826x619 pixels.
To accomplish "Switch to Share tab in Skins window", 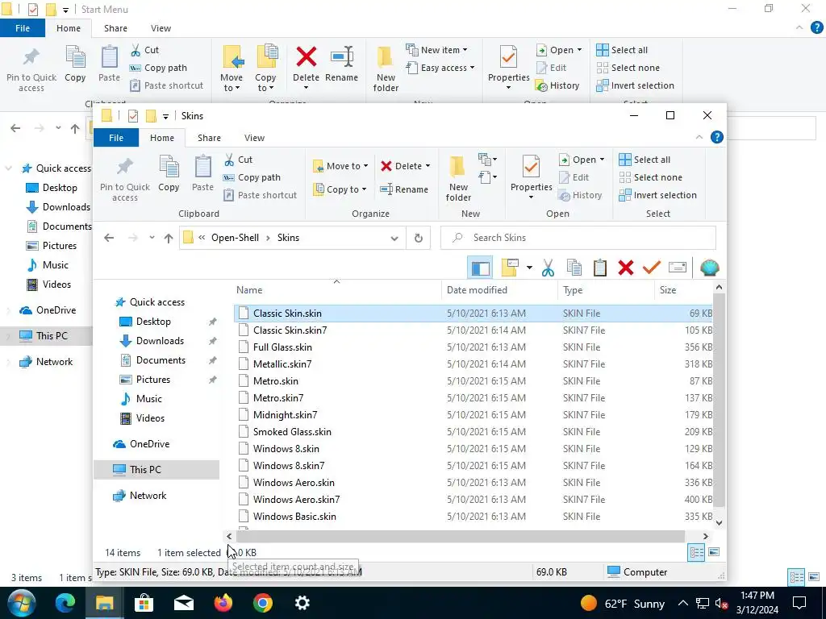I will 209,138.
